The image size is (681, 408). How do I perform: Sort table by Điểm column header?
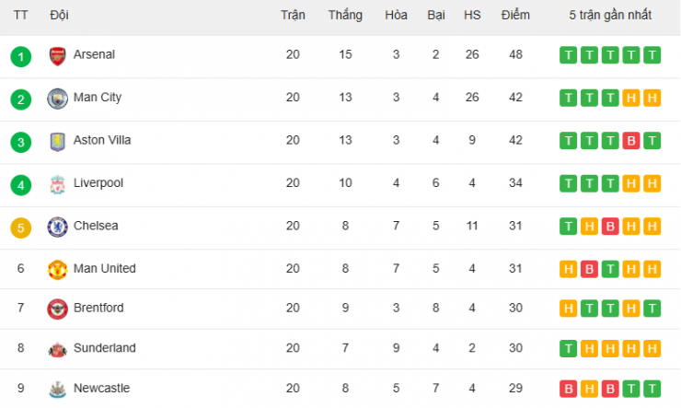(515, 16)
